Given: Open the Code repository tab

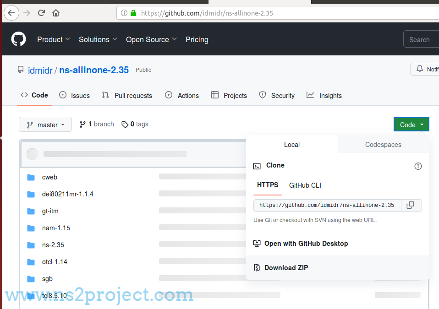Looking at the screenshot, I should [34, 95].
